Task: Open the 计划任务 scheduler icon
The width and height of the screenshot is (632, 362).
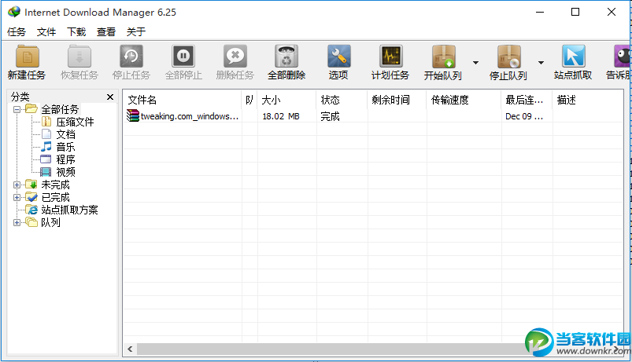Action: click(390, 57)
